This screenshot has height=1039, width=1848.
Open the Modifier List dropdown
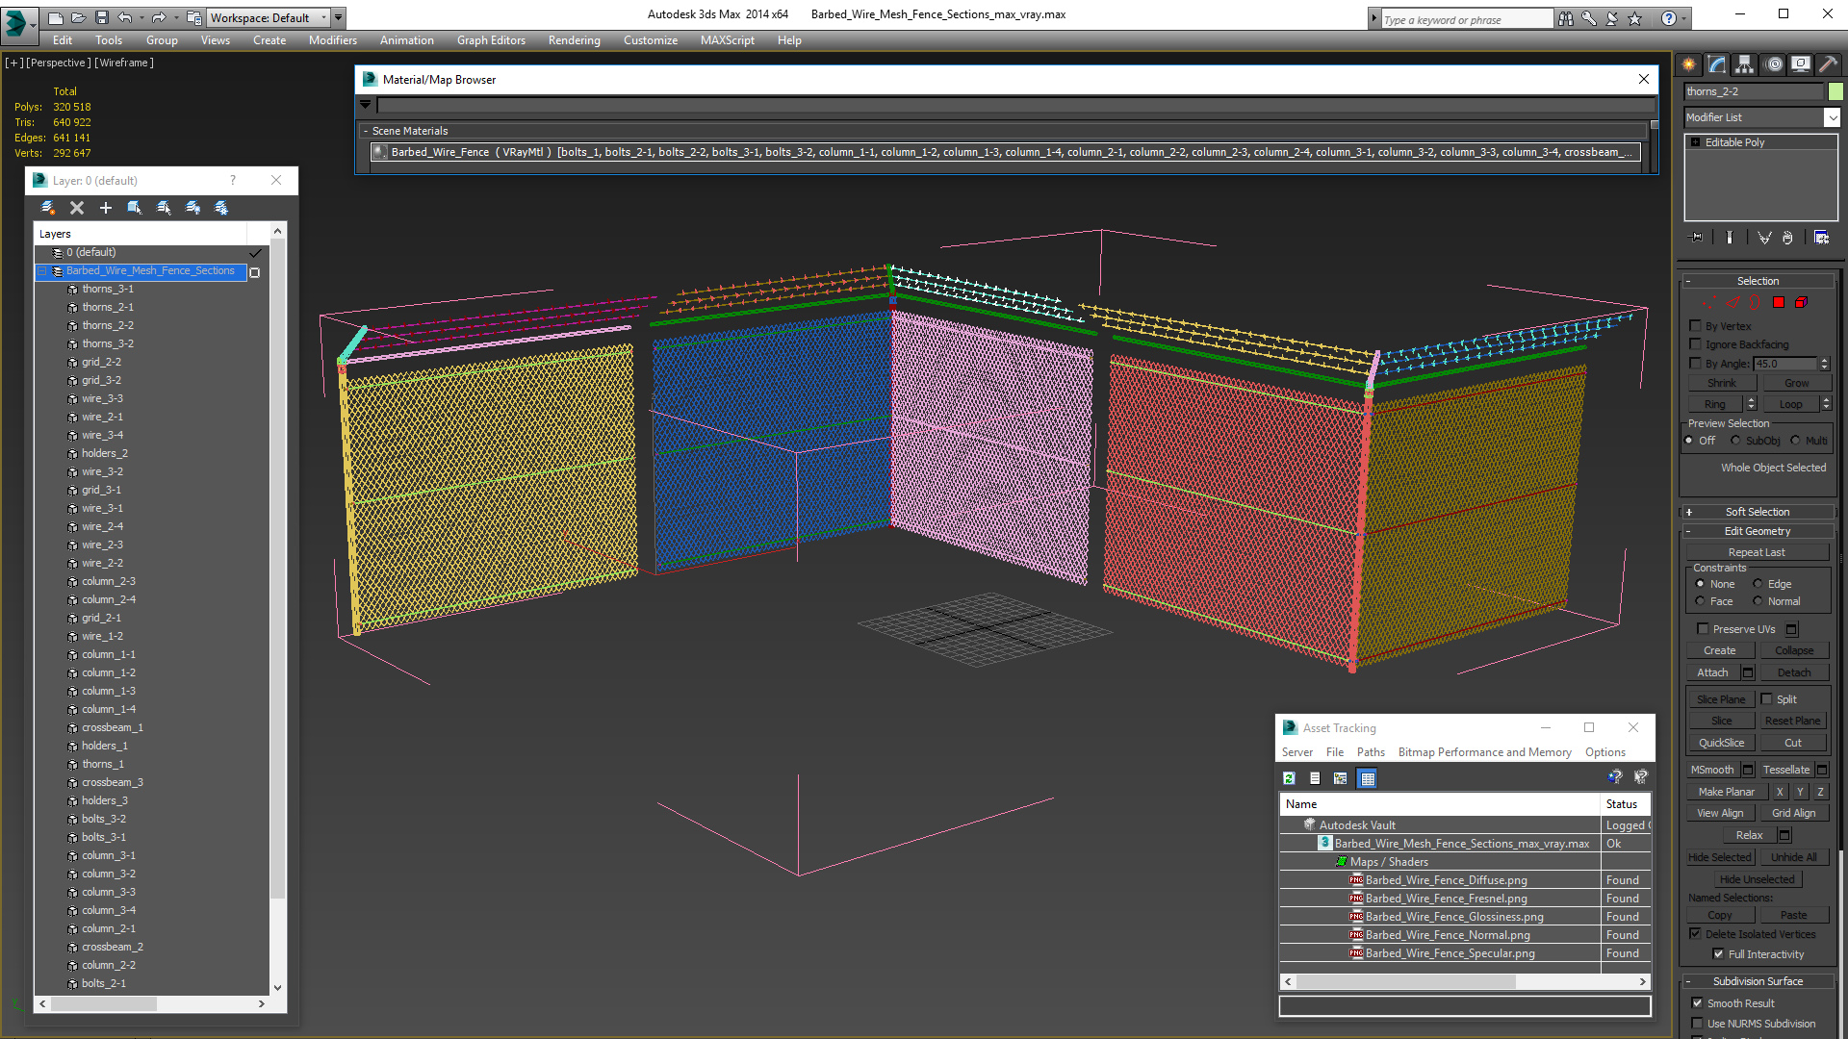point(1832,117)
